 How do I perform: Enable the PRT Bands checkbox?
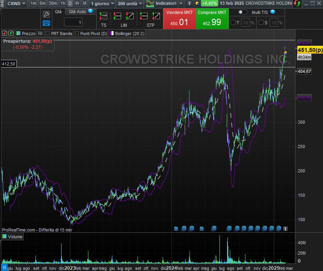48,34
